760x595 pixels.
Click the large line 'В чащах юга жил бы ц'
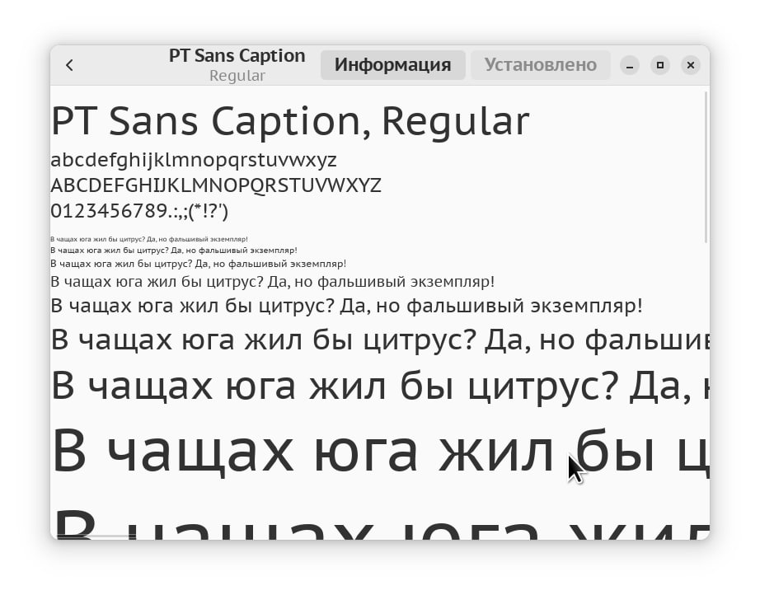380,451
